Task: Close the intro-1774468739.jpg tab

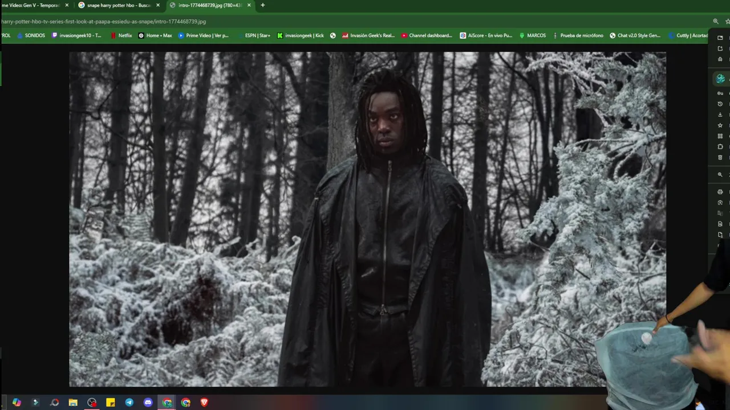Action: point(249,5)
